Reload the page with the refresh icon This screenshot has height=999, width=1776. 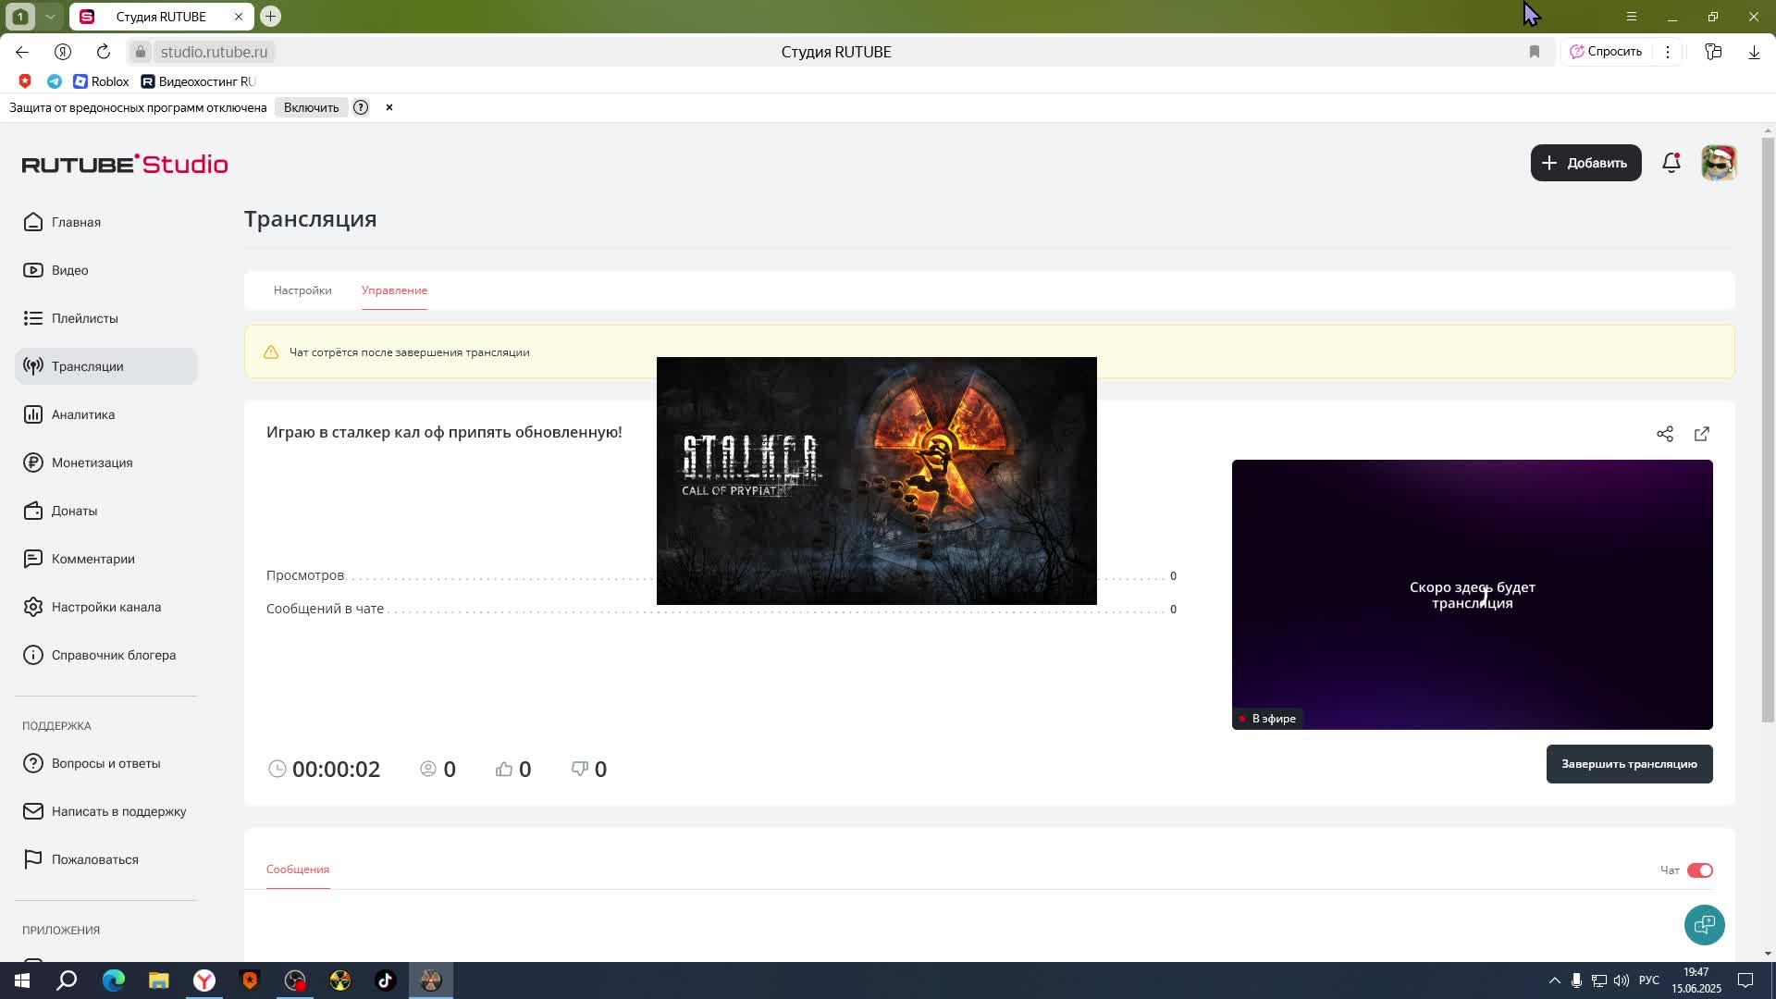[x=104, y=52]
